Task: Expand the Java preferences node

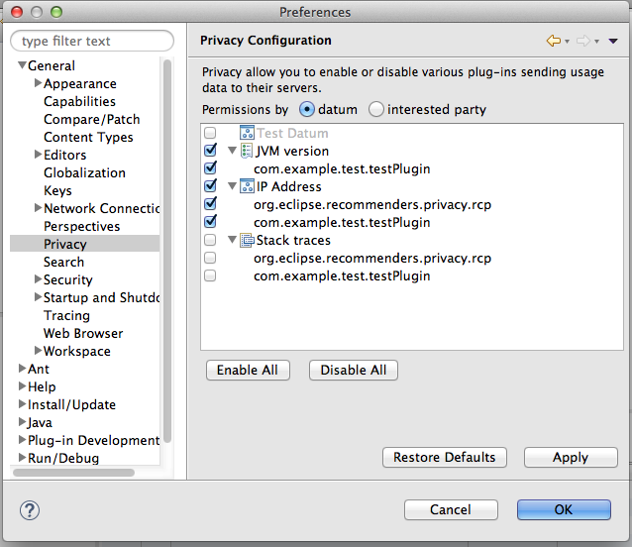Action: point(22,422)
